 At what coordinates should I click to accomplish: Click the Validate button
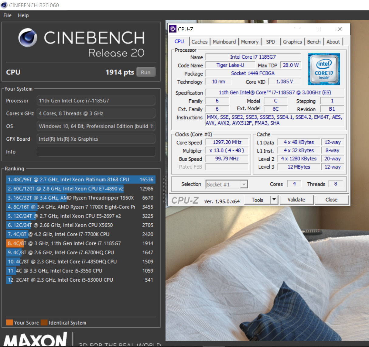point(296,200)
